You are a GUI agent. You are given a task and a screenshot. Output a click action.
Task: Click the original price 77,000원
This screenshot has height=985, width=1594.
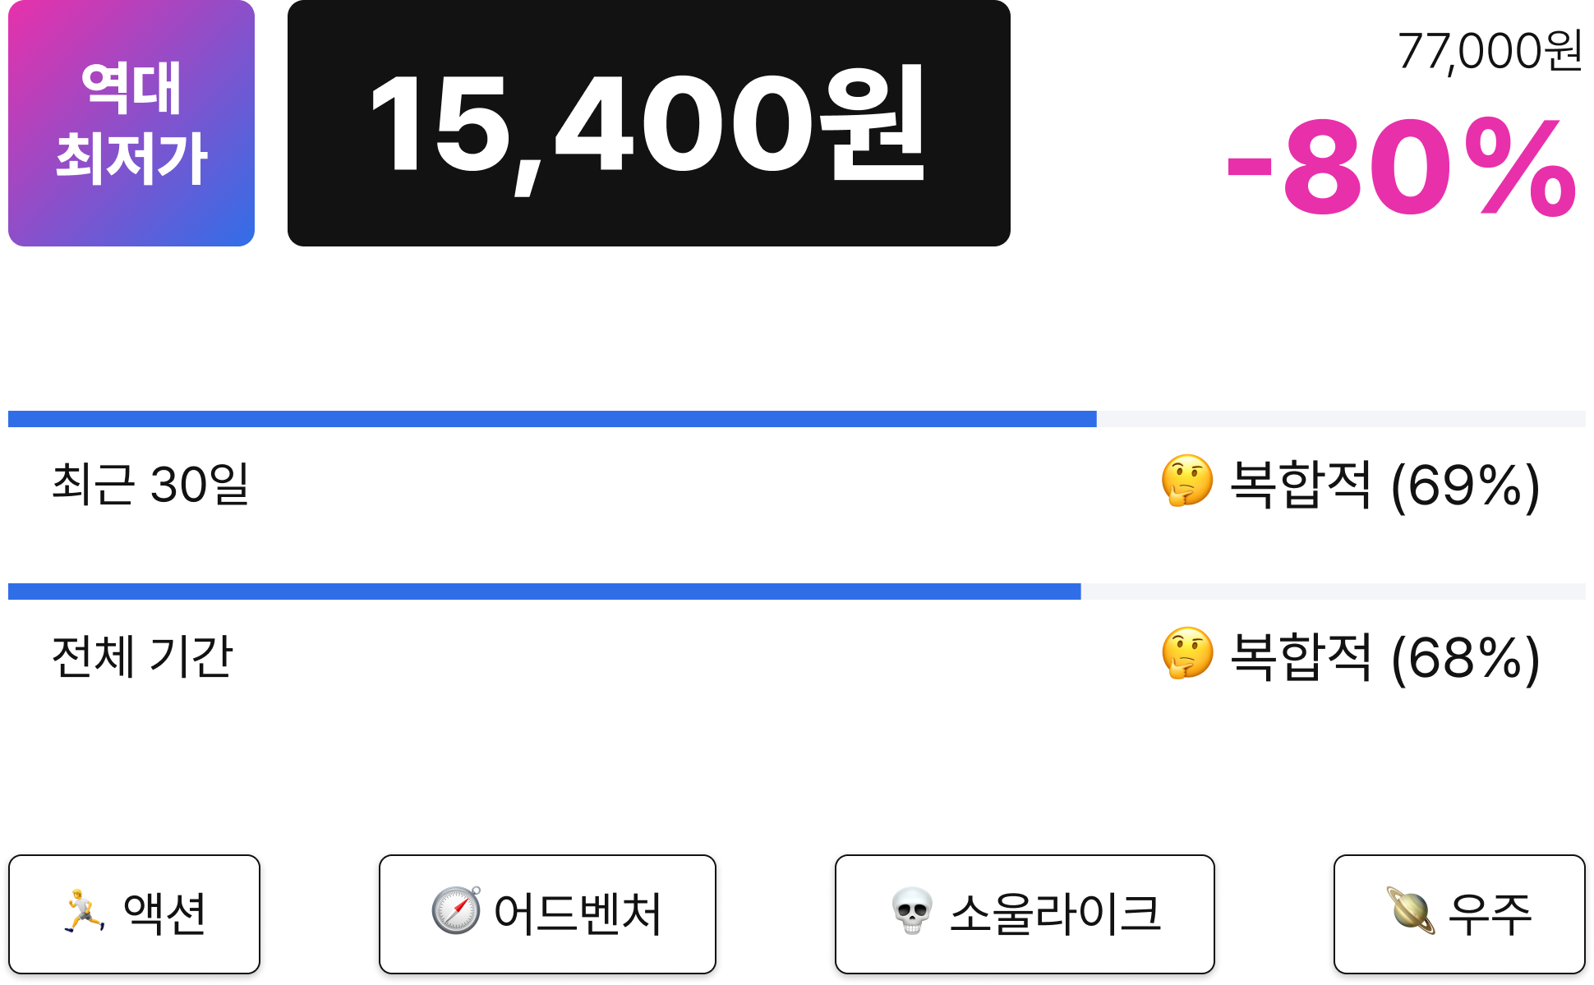pos(1490,51)
